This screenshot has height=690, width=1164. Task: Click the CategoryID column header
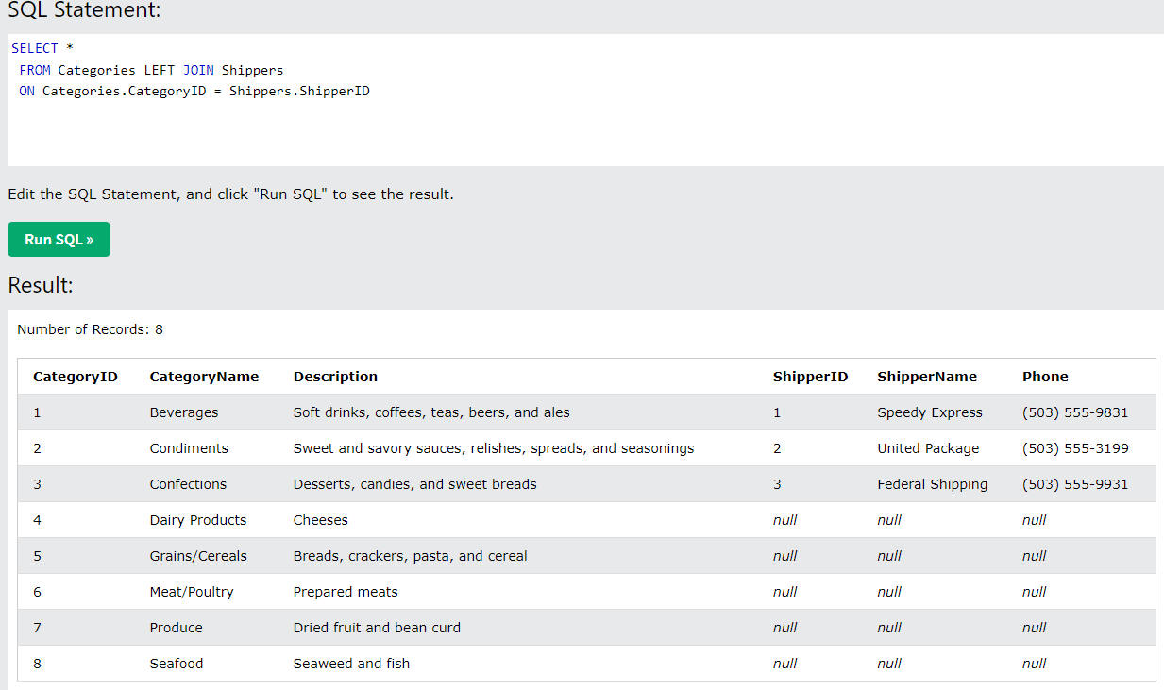coord(76,377)
